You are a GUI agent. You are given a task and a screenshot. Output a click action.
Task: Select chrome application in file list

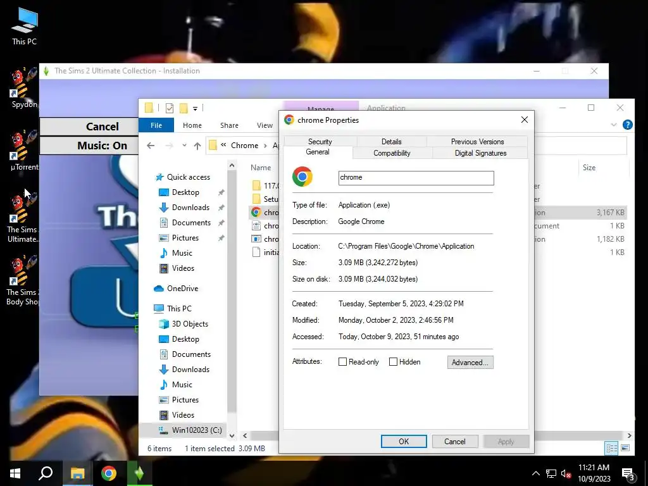265,213
